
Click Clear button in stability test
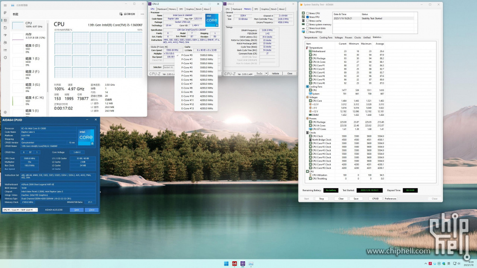click(341, 199)
